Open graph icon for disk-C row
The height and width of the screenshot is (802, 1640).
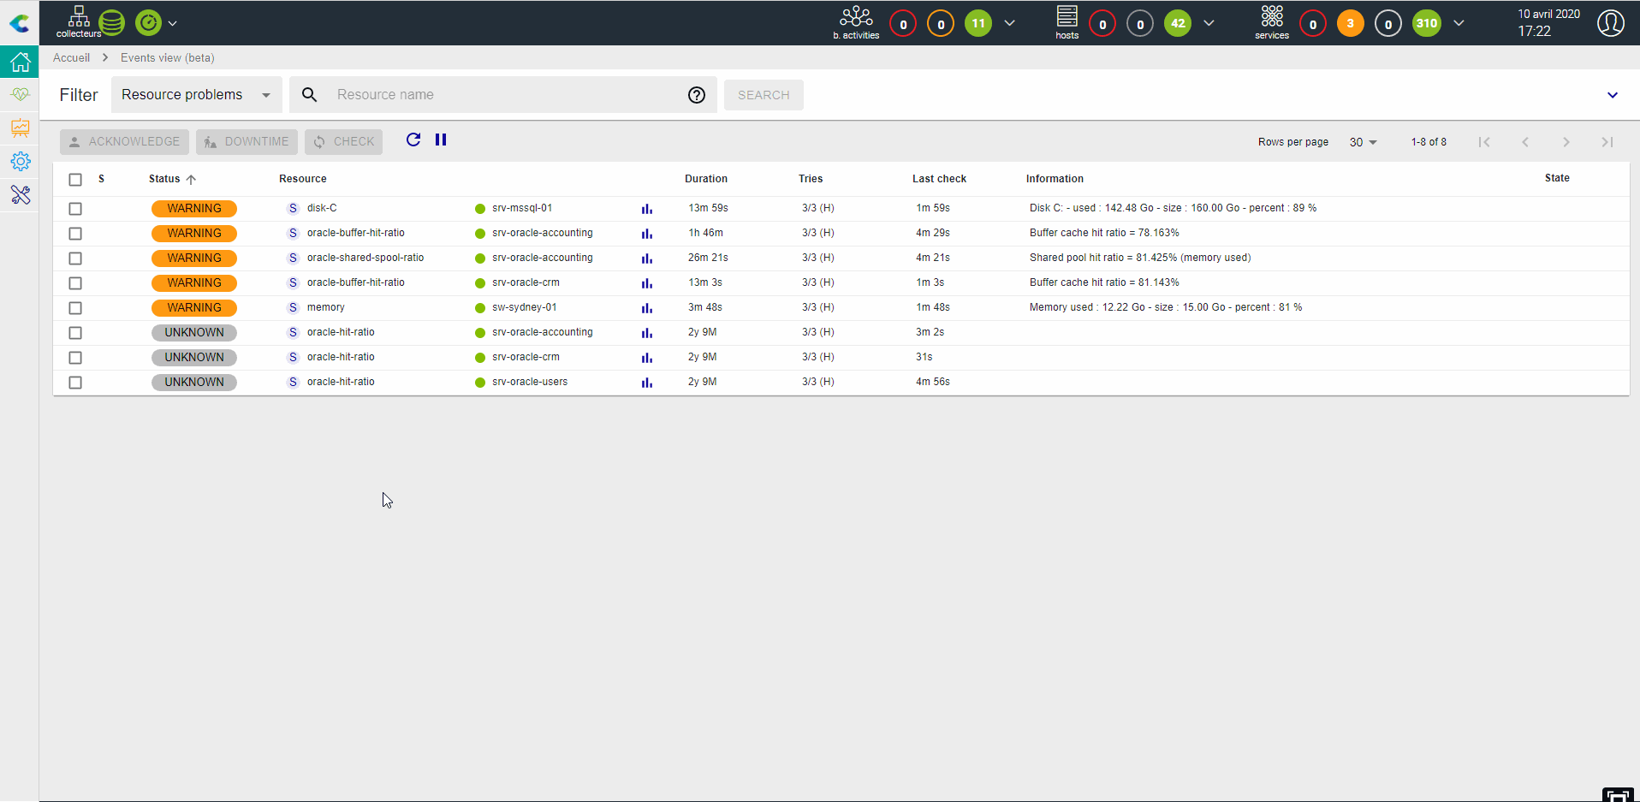pyautogui.click(x=647, y=209)
